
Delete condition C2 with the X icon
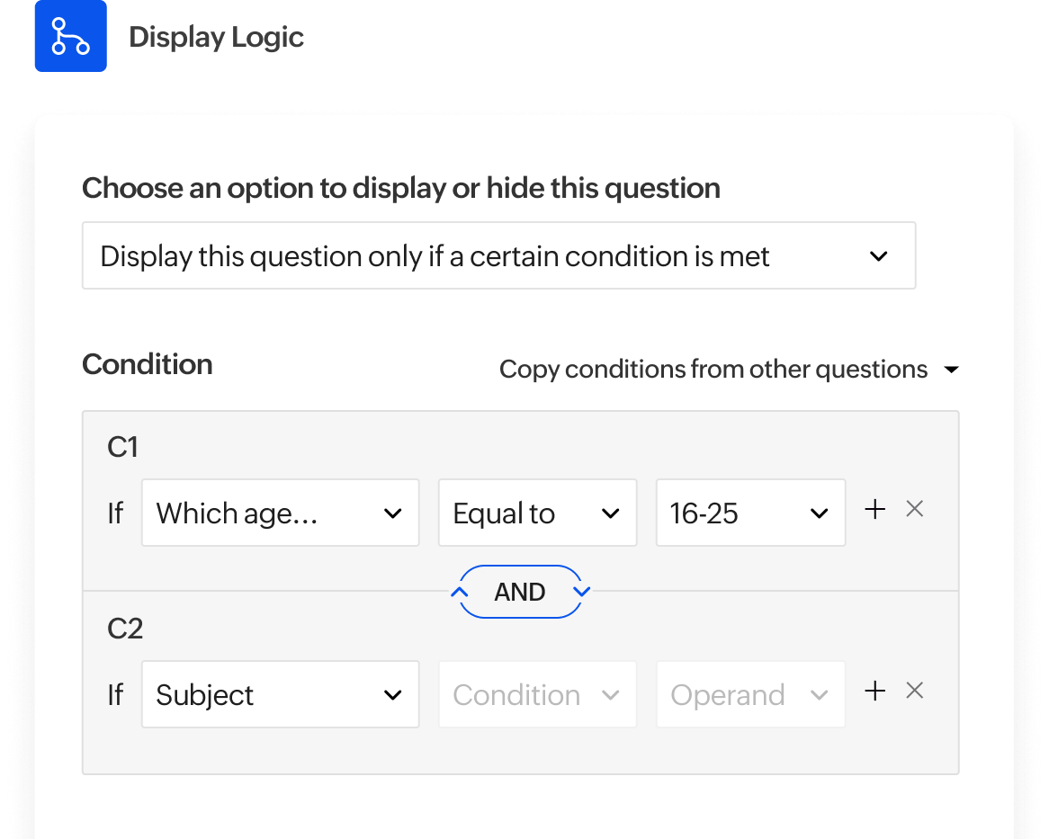(x=914, y=690)
